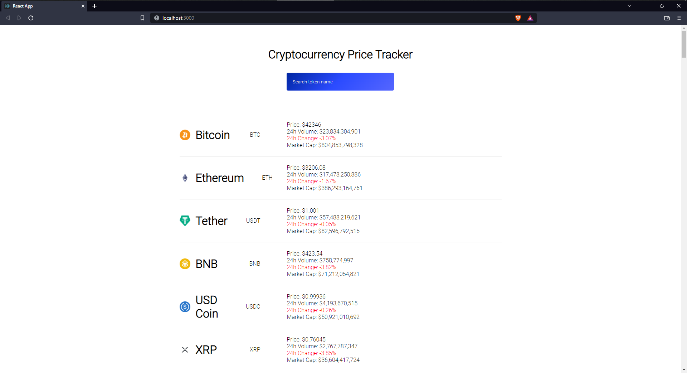Click the Ethereum diamond icon
Screen dimensions: 687x373
click(x=185, y=178)
